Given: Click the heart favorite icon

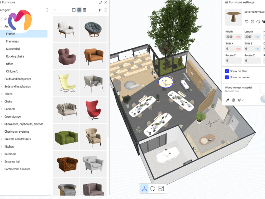Looking at the screenshot, I should click(246, 22).
